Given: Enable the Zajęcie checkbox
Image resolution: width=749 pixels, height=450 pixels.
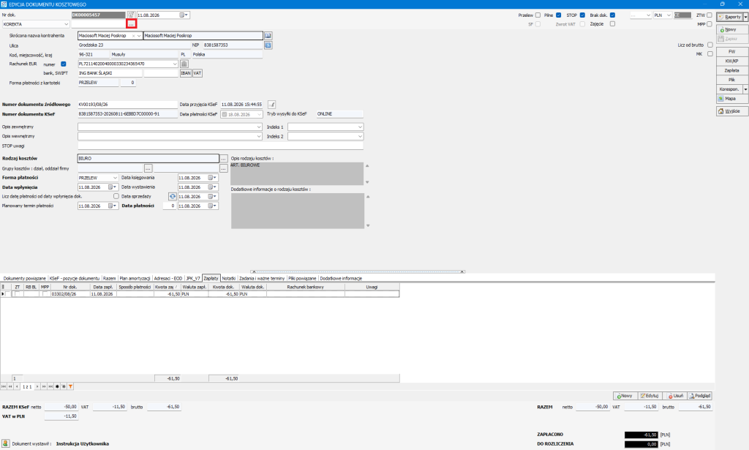Looking at the screenshot, I should point(612,24).
